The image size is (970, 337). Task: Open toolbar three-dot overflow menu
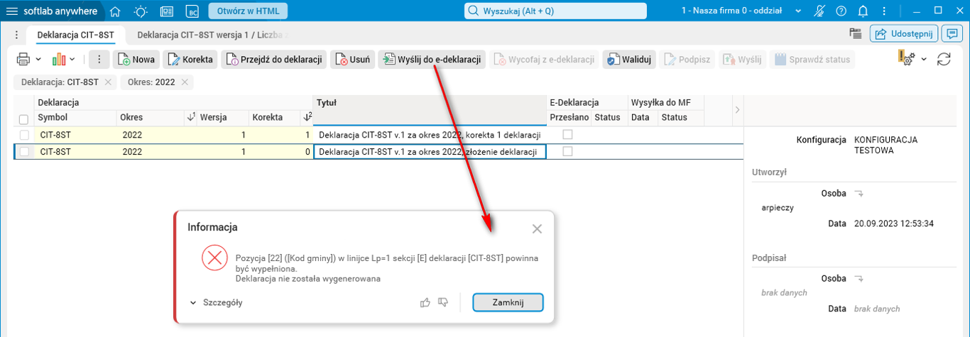(99, 60)
